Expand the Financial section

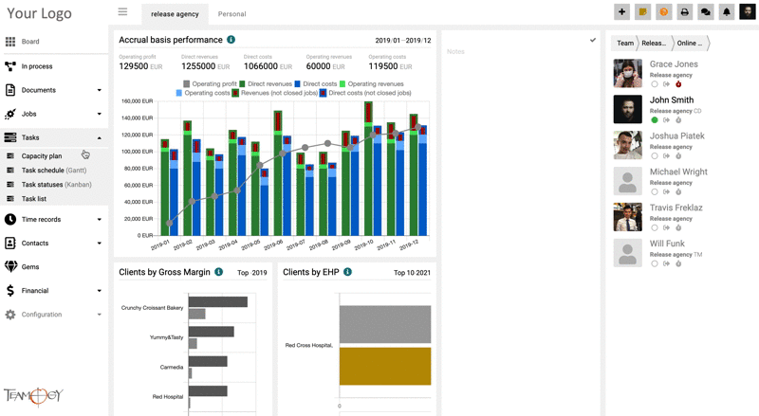pos(99,291)
